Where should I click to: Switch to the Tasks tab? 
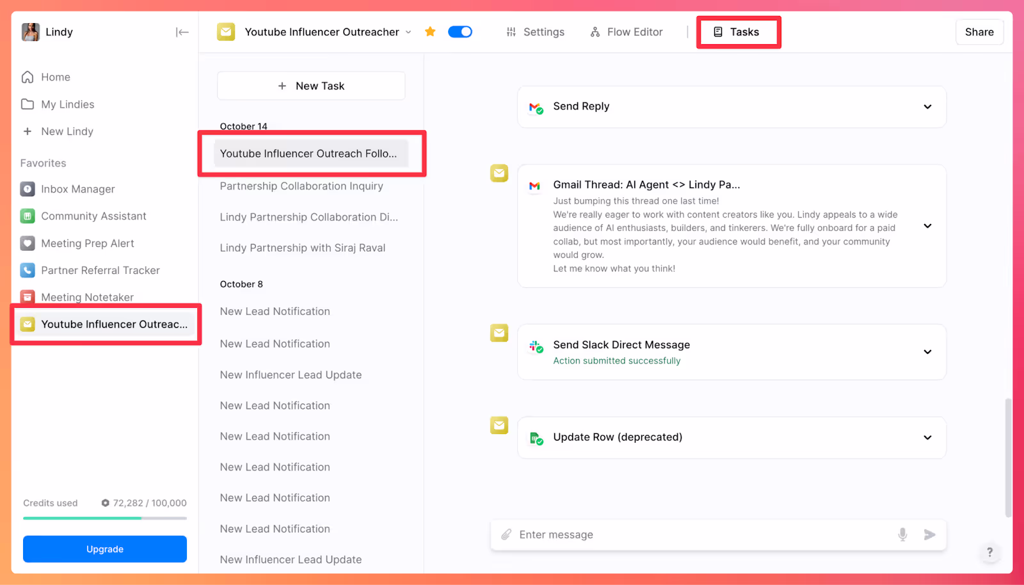[737, 32]
